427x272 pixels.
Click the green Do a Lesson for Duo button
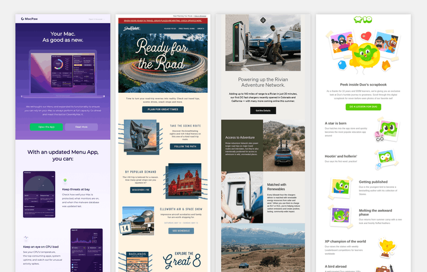(364, 106)
